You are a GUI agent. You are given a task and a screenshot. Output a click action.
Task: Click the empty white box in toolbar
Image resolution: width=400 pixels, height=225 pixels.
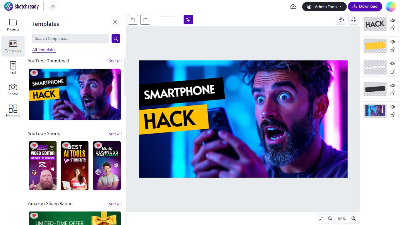click(x=167, y=20)
